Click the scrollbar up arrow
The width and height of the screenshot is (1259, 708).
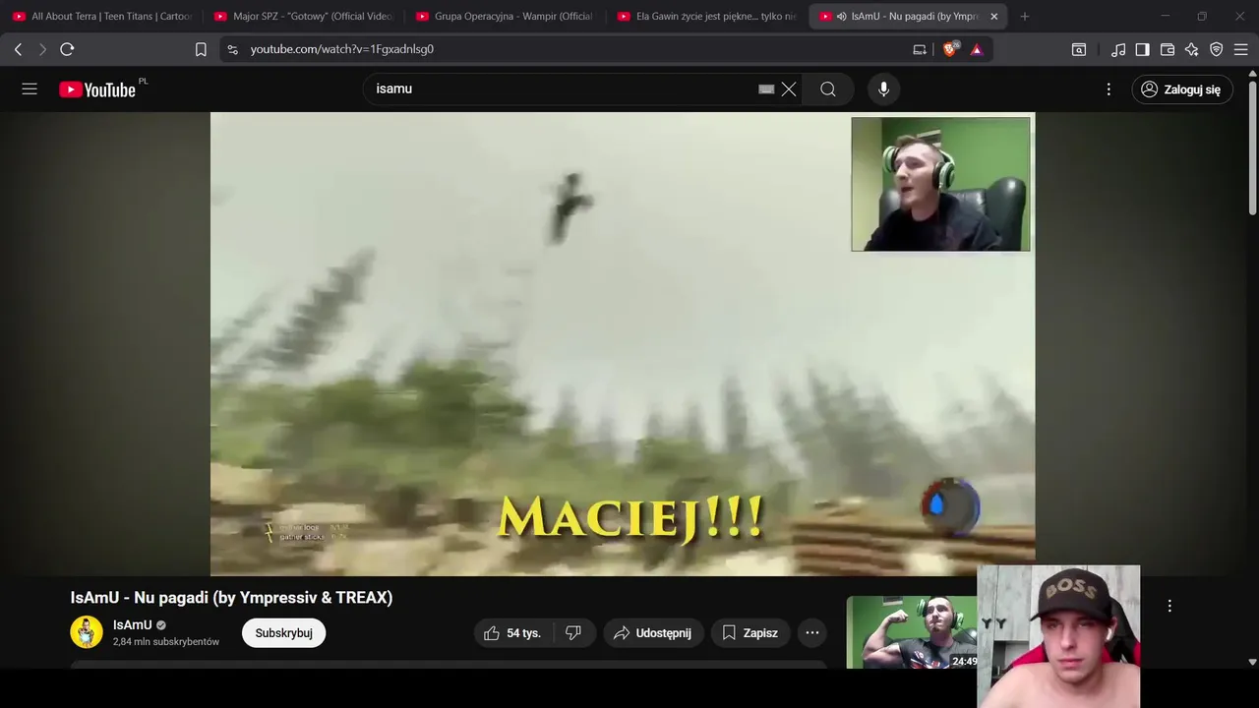click(x=1252, y=72)
